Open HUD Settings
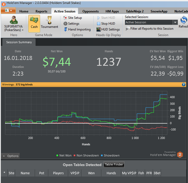 point(108,30)
